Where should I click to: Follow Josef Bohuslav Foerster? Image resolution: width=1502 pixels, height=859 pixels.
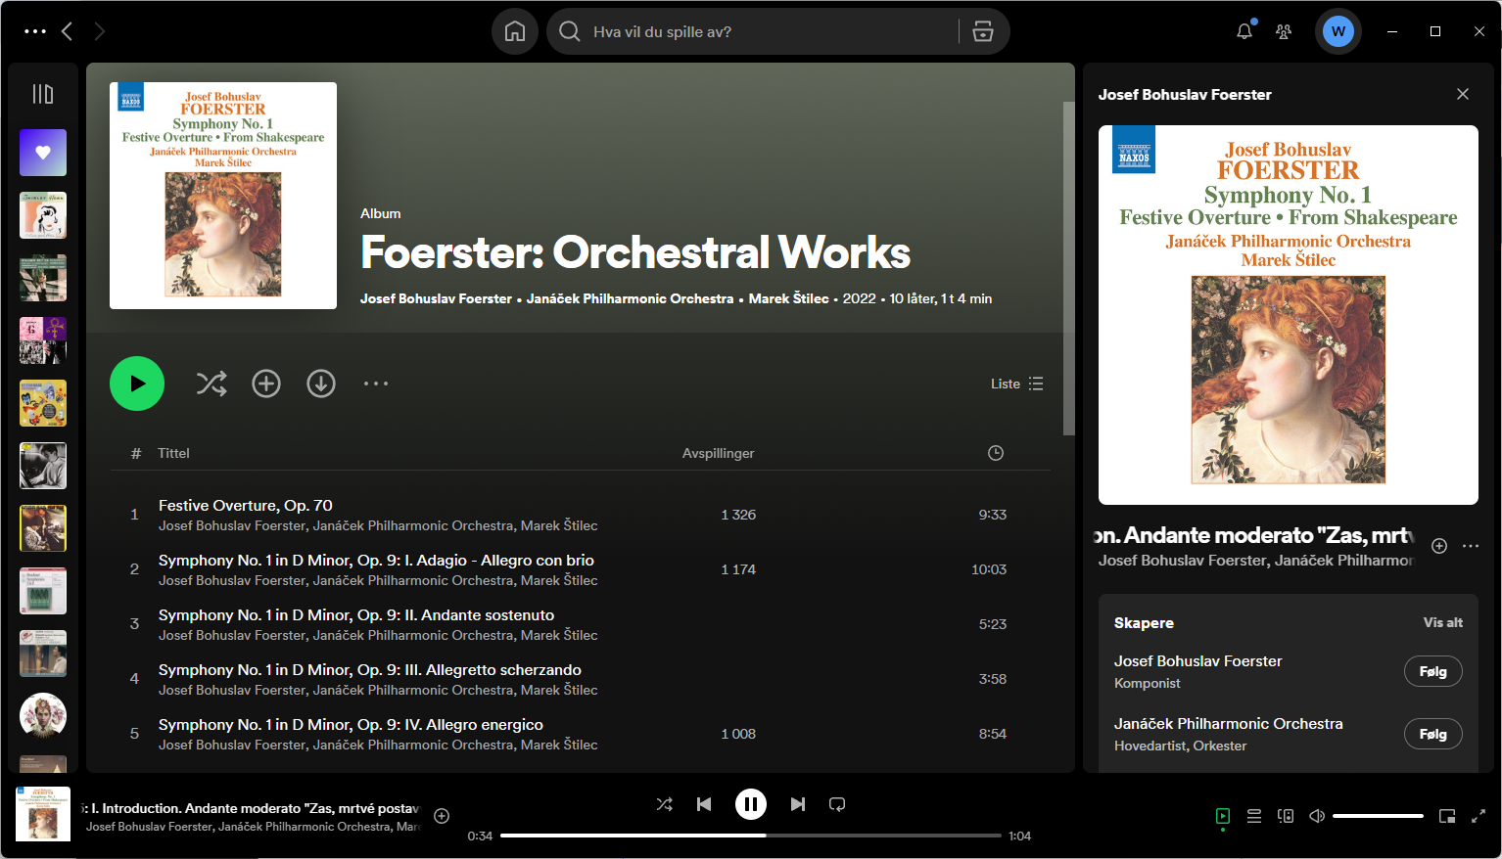pos(1432,671)
